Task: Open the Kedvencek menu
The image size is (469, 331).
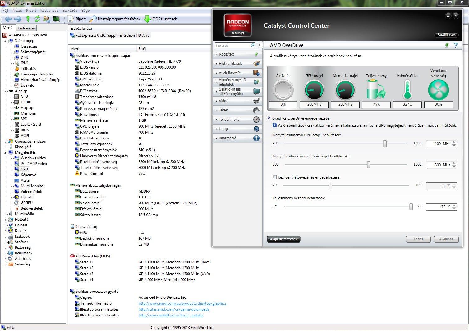Action: [x=49, y=11]
